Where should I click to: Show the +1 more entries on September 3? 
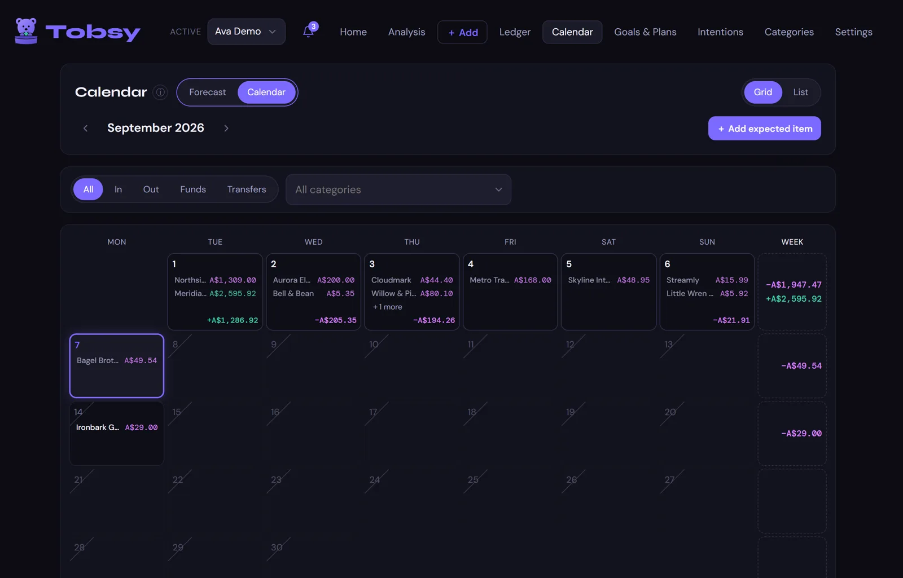tap(387, 307)
